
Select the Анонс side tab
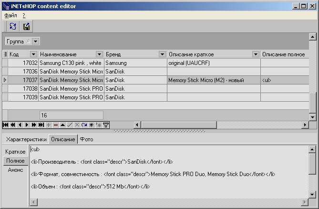(x=15, y=170)
